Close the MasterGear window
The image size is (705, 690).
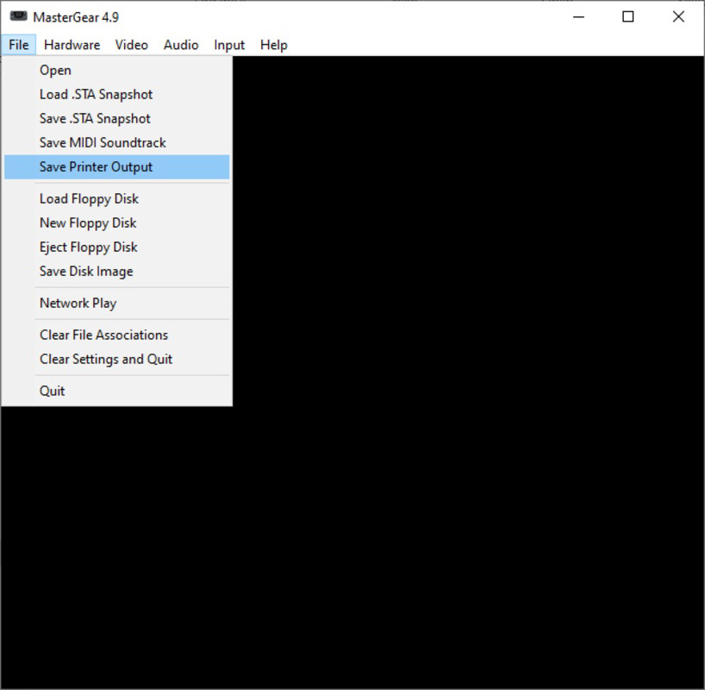678,17
